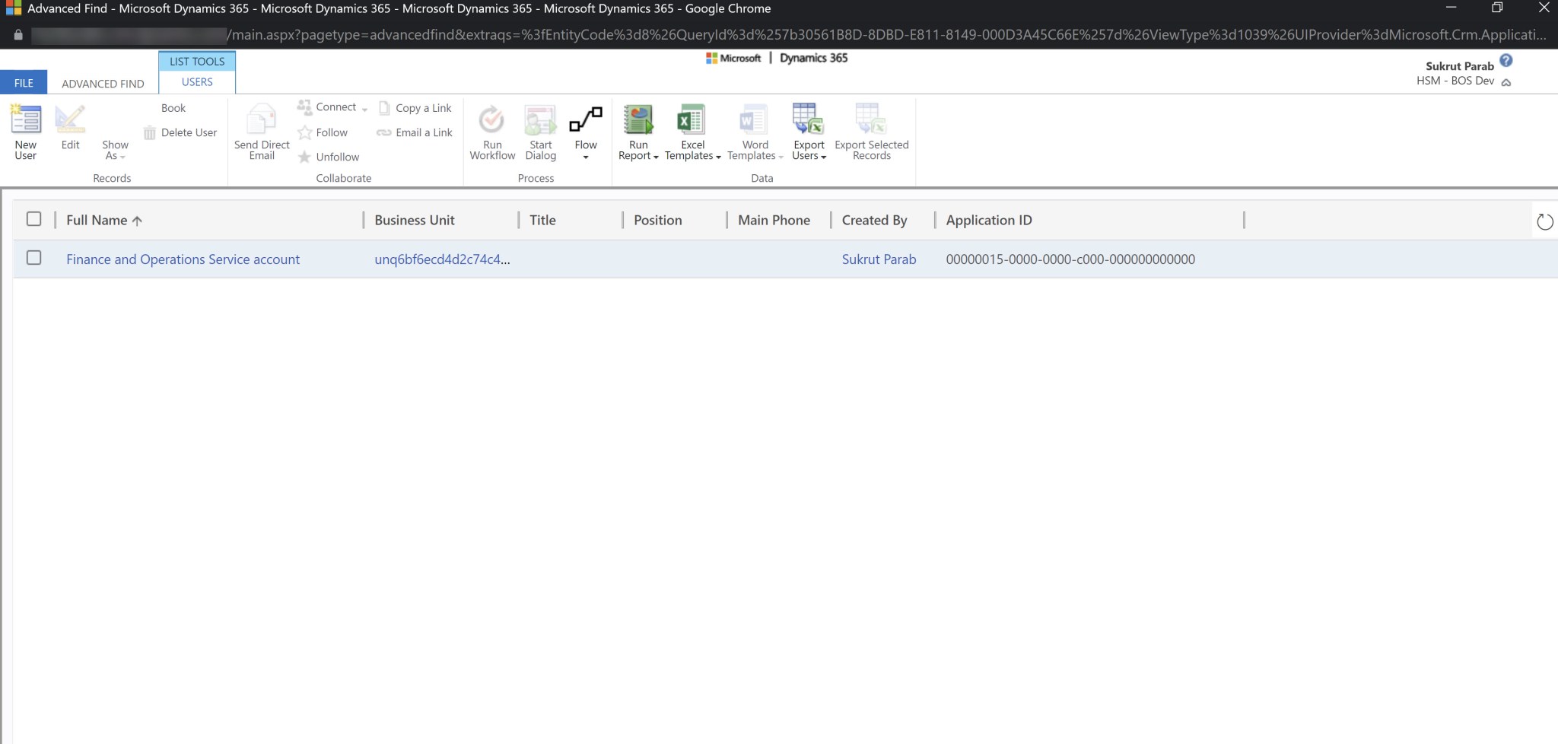Open the FILE menu

pyautogui.click(x=24, y=82)
